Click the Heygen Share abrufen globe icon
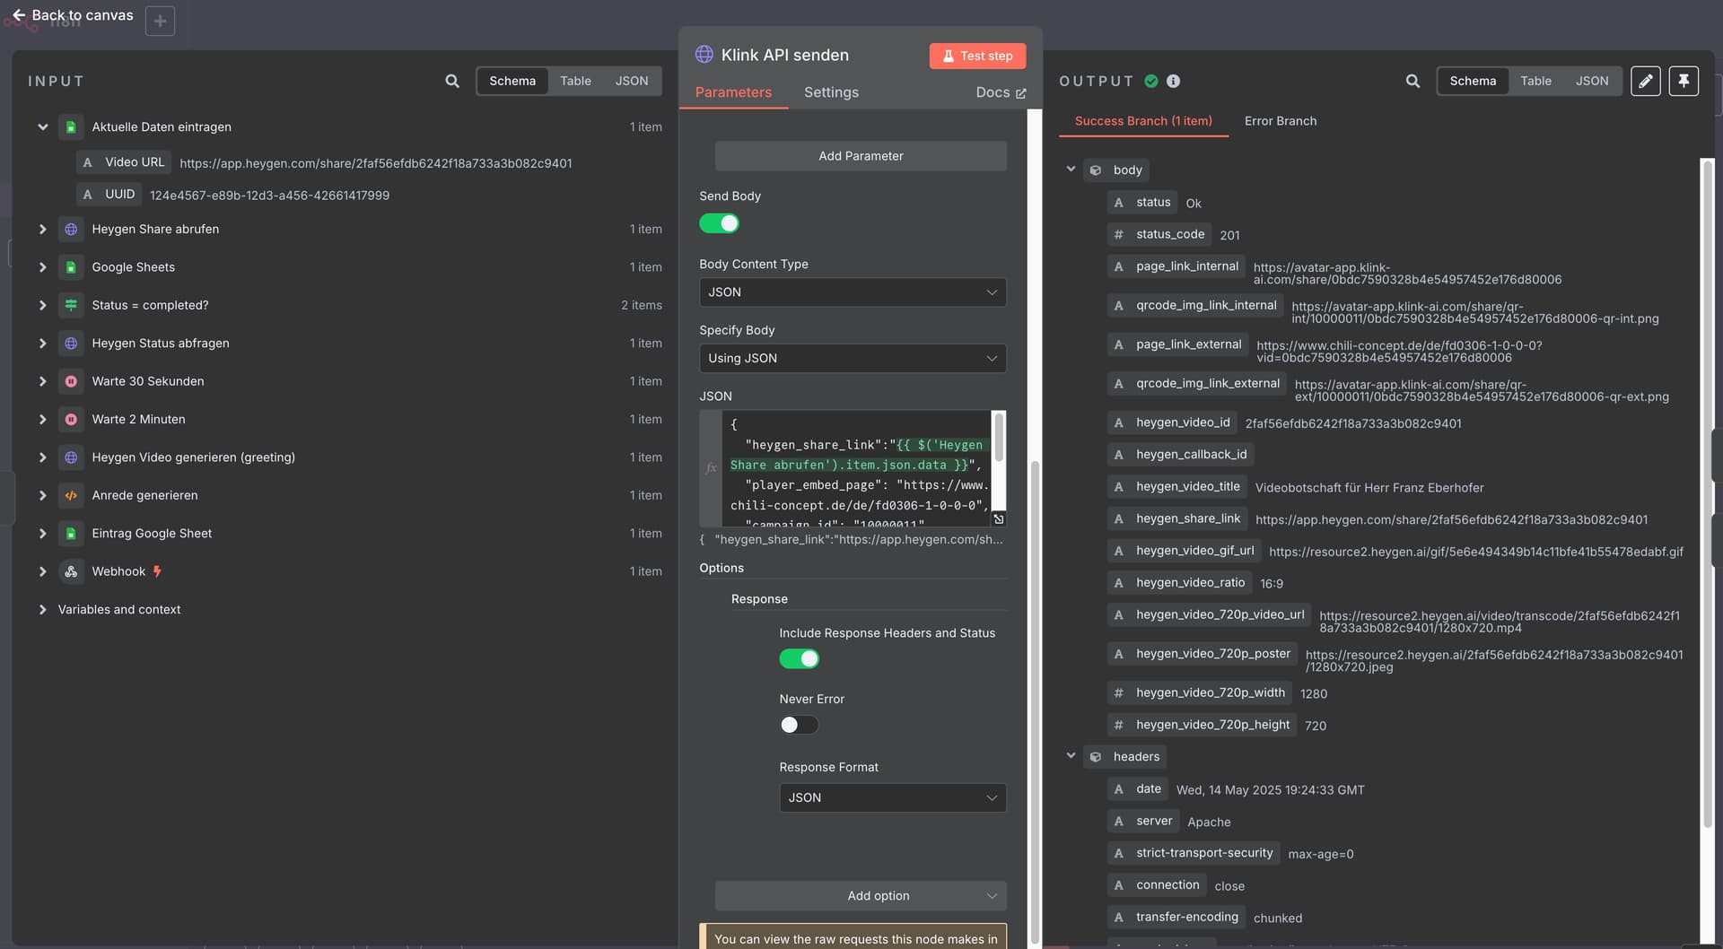Screen dimensions: 1723x949 pyautogui.click(x=71, y=230)
